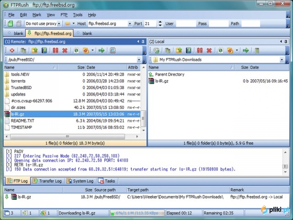The image size is (293, 220).
Task: Select the torrents folder in Remote list
Action: coord(72,81)
